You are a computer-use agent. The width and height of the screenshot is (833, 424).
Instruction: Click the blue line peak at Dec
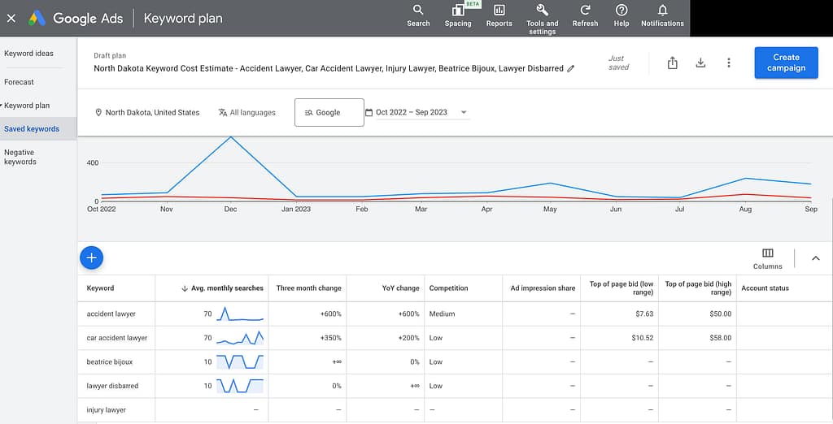pyautogui.click(x=230, y=137)
